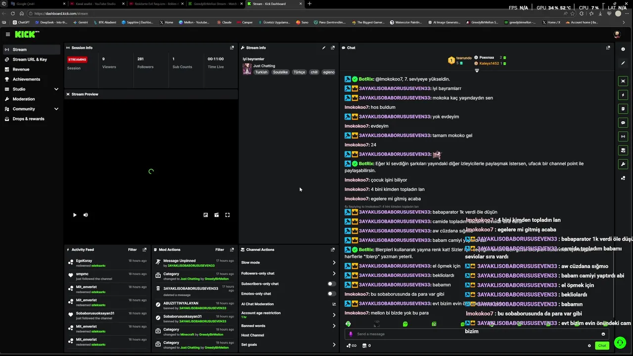Switch to the Kick Dashboard browser tab
633x356 pixels.
(x=274, y=4)
